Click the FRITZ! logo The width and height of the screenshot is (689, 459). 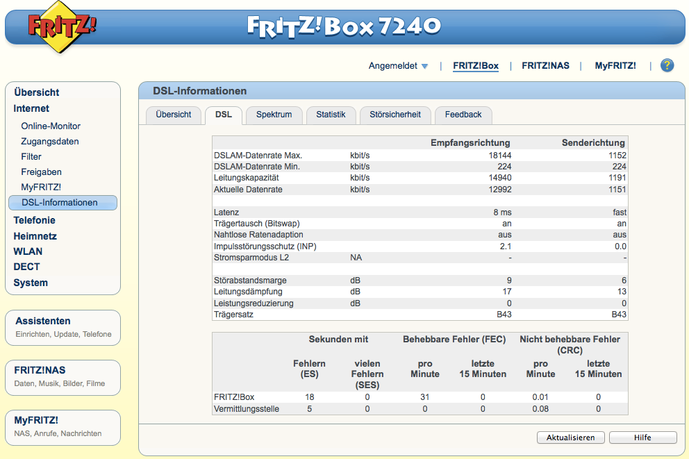[x=61, y=26]
